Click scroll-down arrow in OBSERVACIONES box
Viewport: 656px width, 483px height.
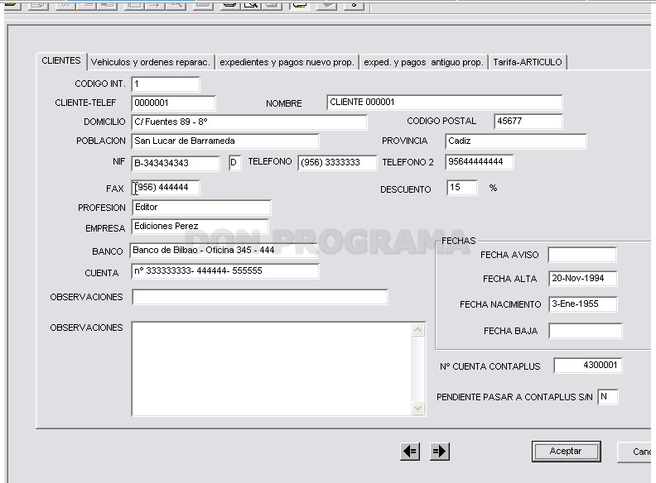(x=417, y=408)
